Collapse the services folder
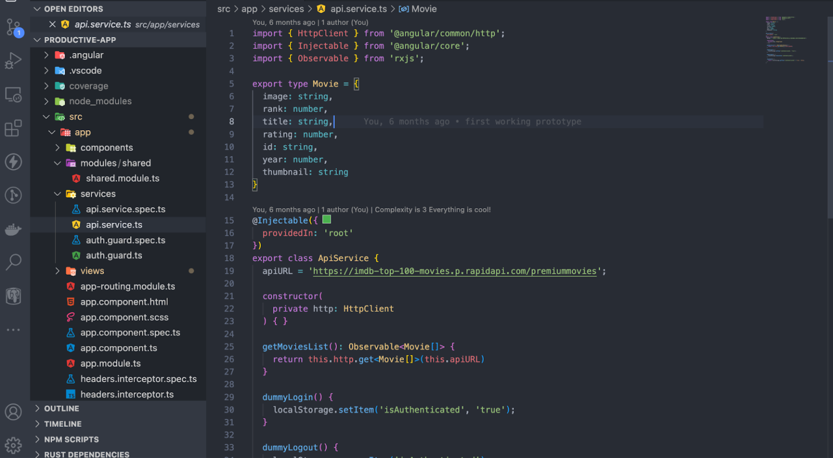Viewport: 833px width, 458px height. click(57, 193)
